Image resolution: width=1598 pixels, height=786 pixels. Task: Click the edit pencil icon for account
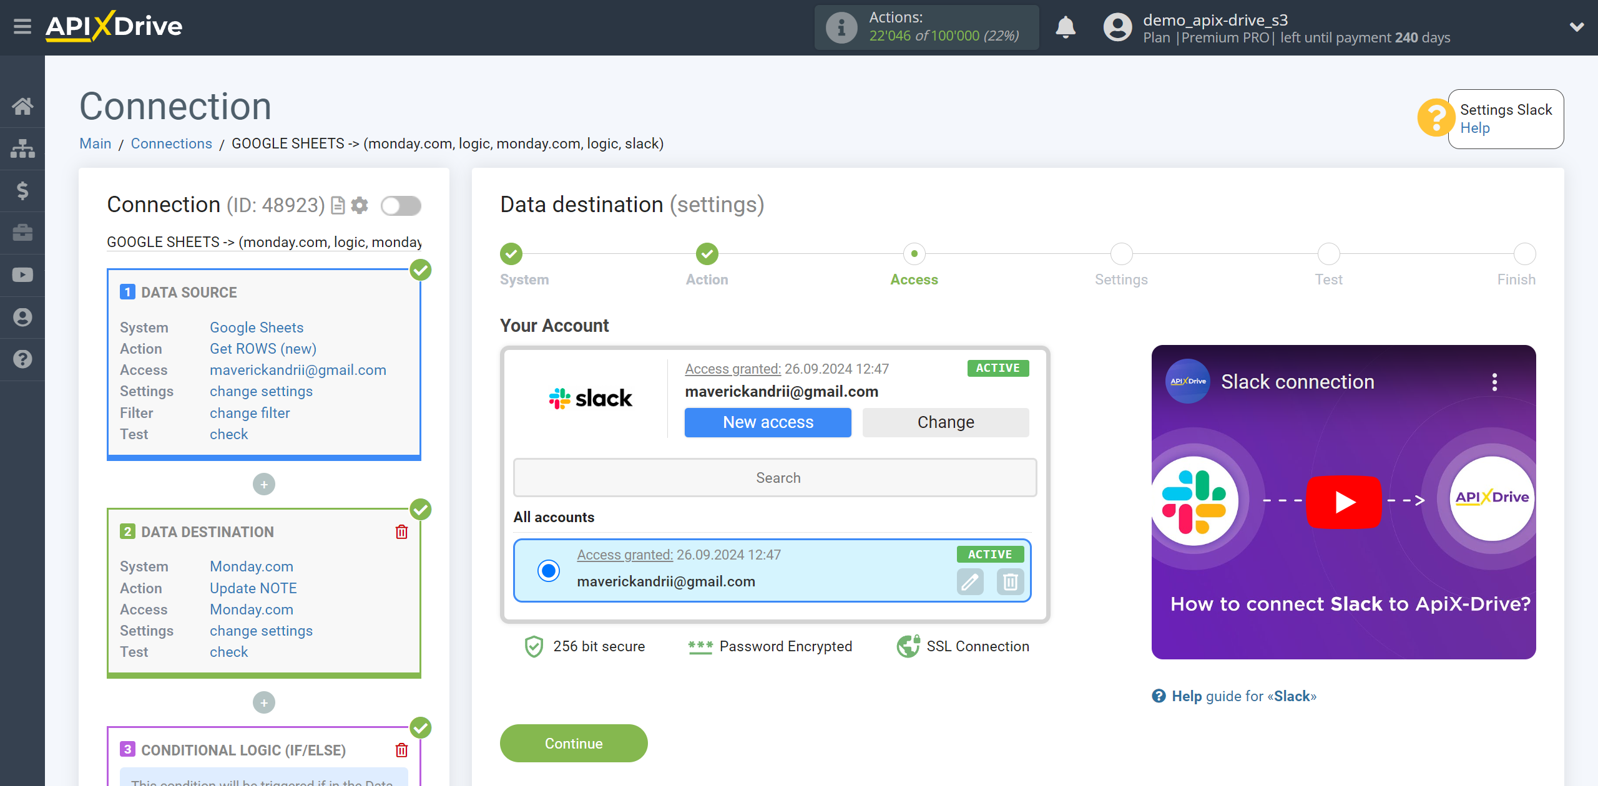tap(969, 581)
